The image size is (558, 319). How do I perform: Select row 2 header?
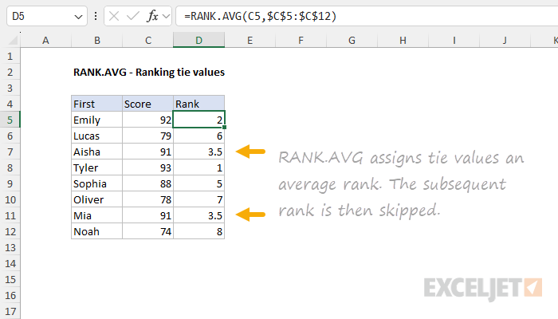point(10,73)
